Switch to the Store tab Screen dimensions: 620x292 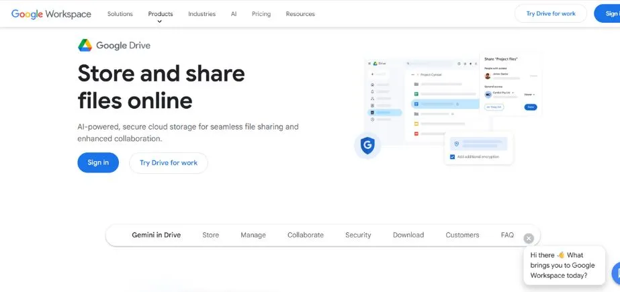pos(210,235)
